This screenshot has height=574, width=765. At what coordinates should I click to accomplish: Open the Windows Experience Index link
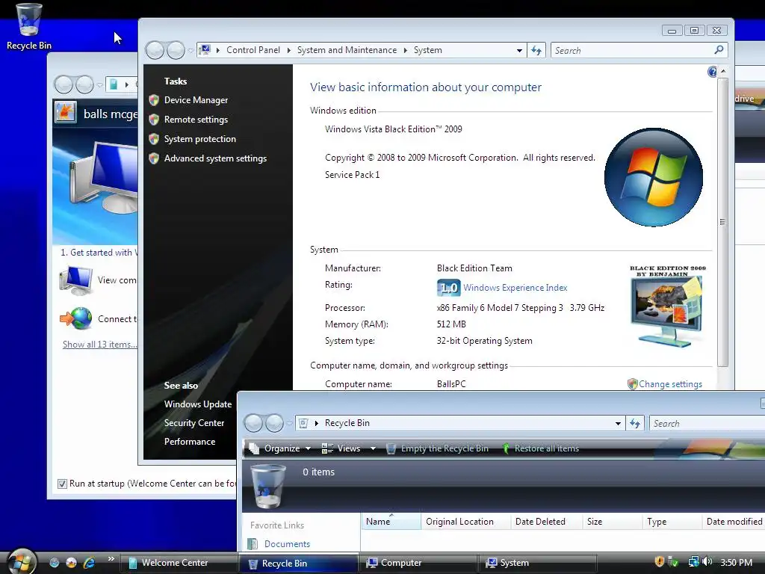(x=515, y=288)
